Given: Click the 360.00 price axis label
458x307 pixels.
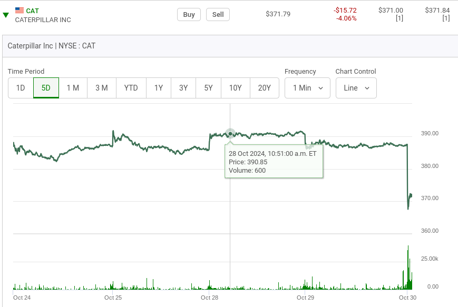Looking at the screenshot, I should 430,231.
